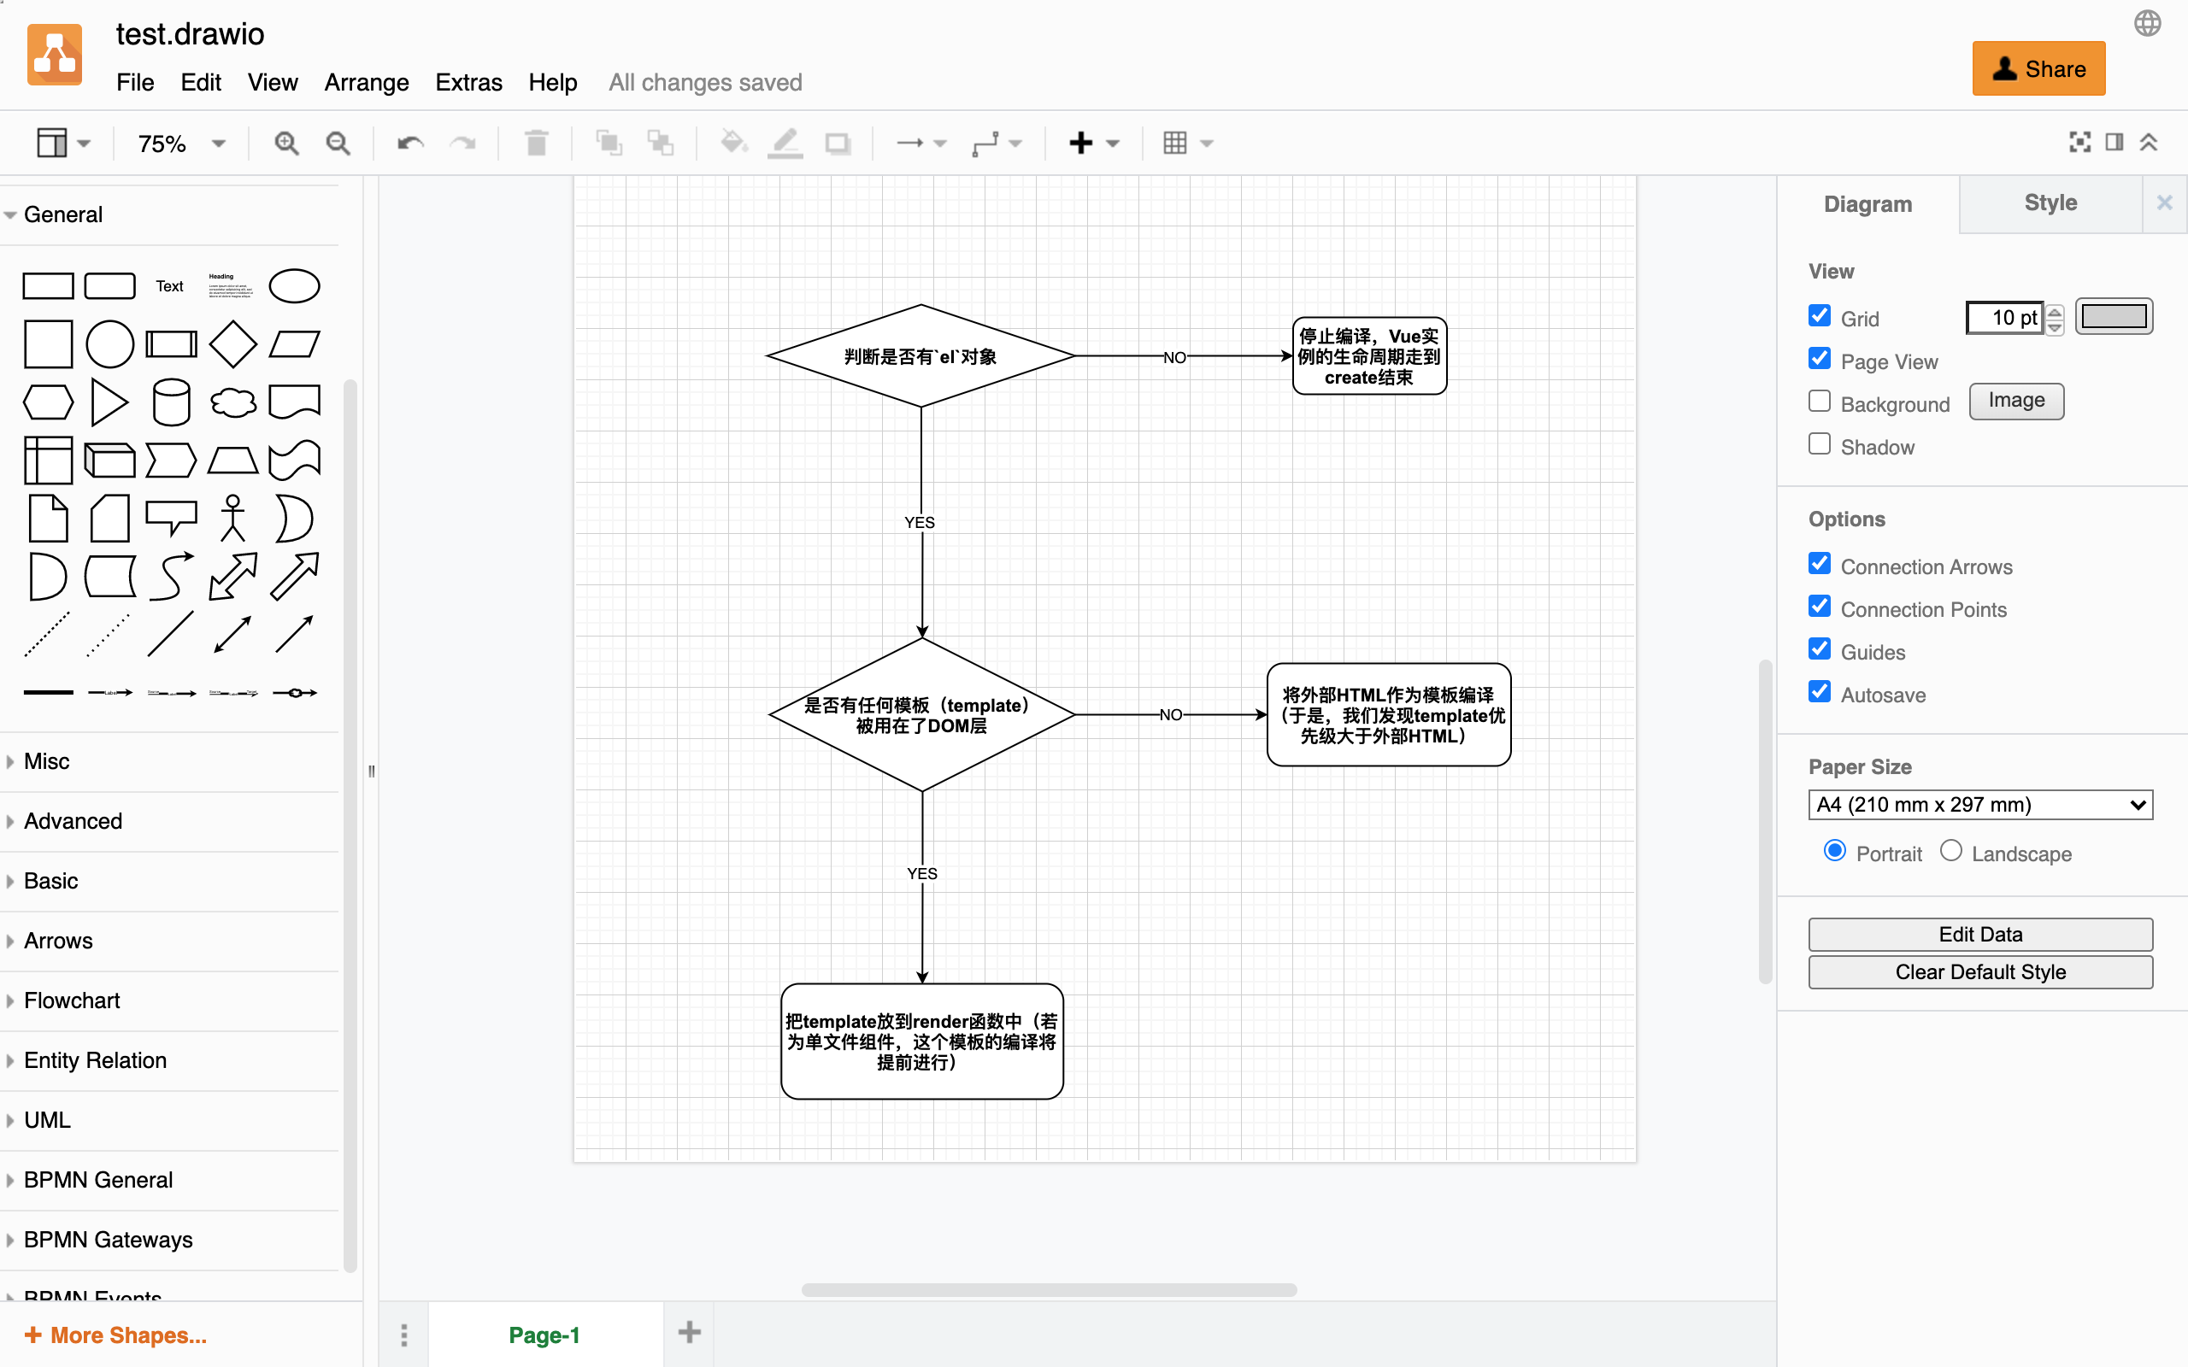
Task: Click the Share button
Action: pos(2038,67)
